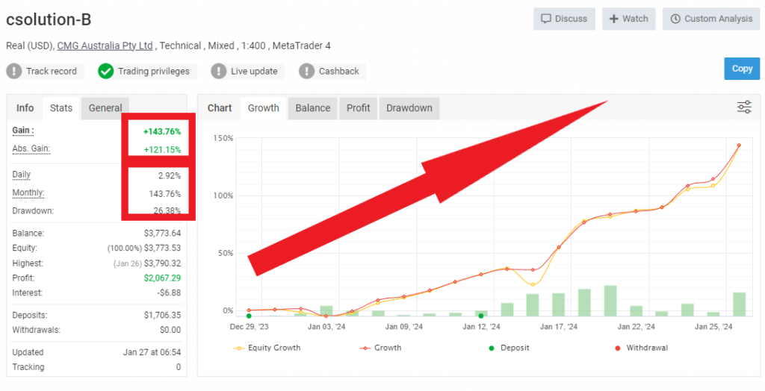Click the Discuss button
The height and width of the screenshot is (391, 765).
point(564,19)
